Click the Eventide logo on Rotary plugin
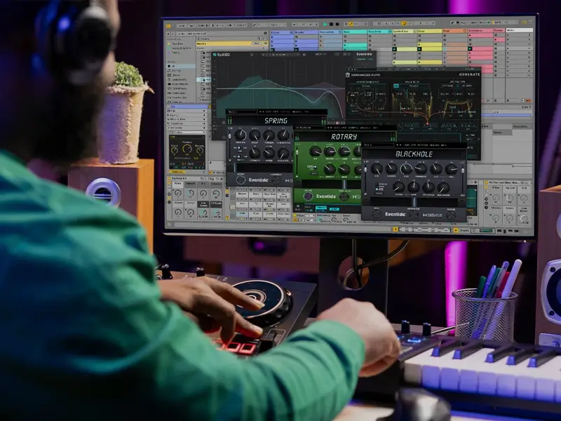The width and height of the screenshot is (561, 421). coord(326,196)
